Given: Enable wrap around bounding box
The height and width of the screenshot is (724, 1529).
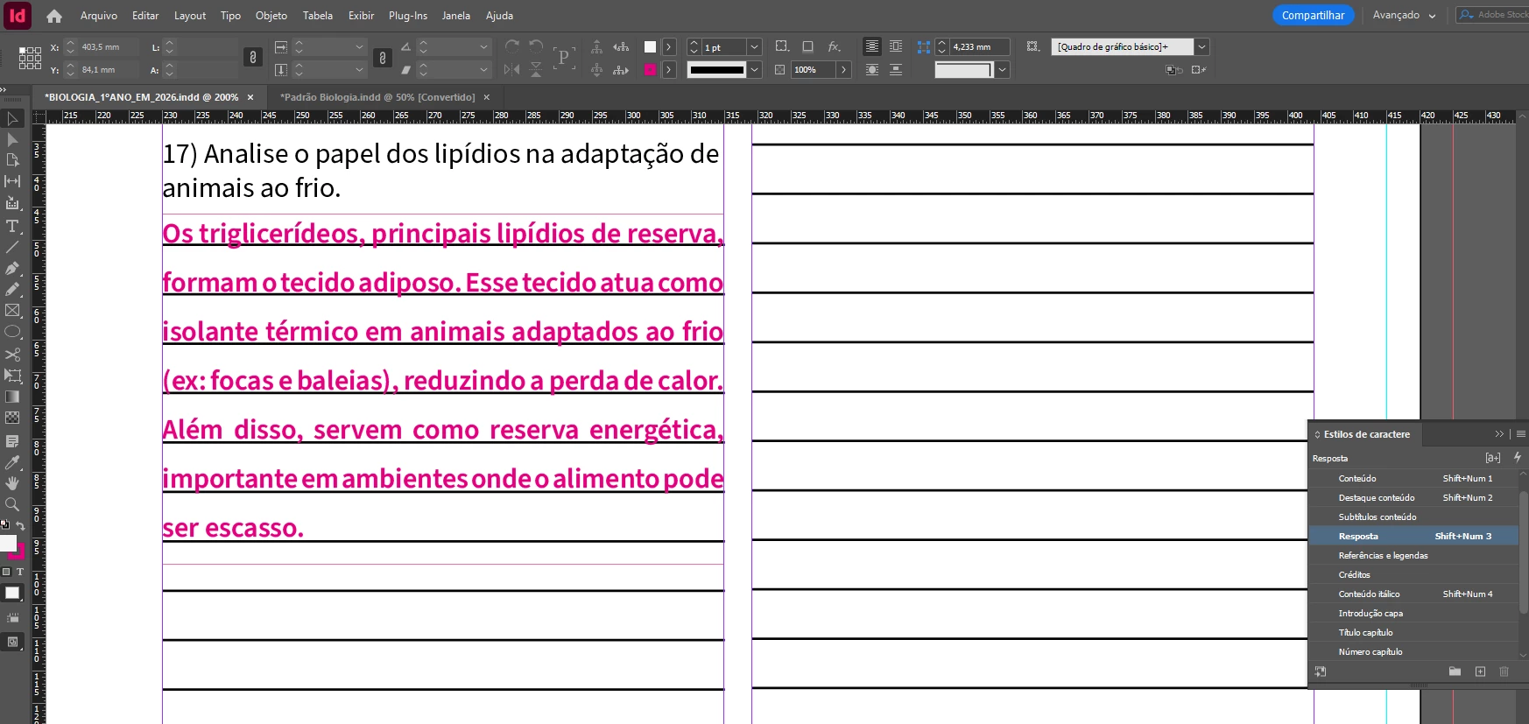Looking at the screenshot, I should tap(895, 46).
